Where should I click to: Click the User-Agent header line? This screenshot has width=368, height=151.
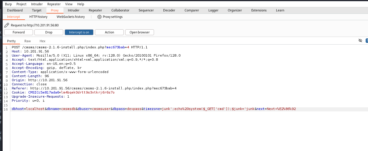[x=96, y=55]
